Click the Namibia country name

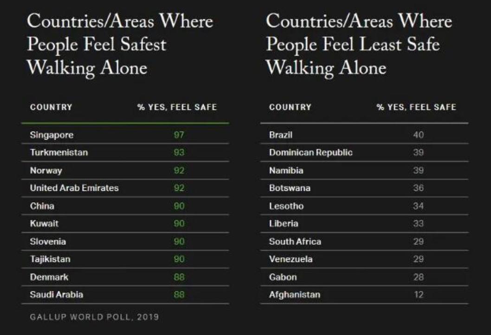point(286,170)
